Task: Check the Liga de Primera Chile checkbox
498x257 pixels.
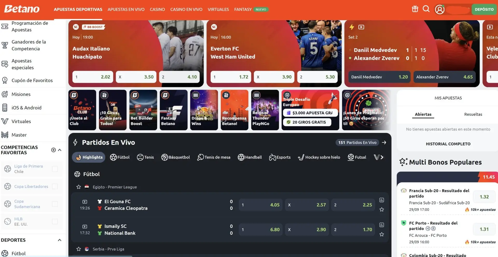Action: [x=55, y=169]
